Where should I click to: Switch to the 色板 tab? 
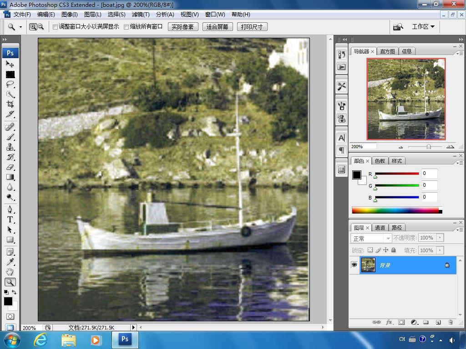coord(380,161)
